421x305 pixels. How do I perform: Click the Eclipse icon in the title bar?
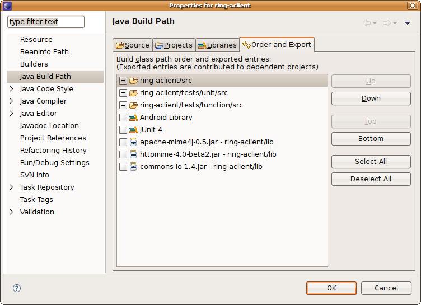click(x=7, y=6)
